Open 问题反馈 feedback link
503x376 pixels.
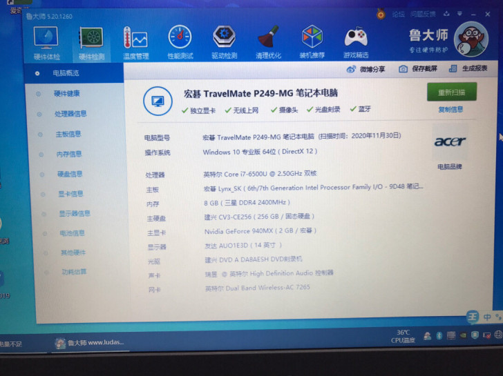[423, 14]
